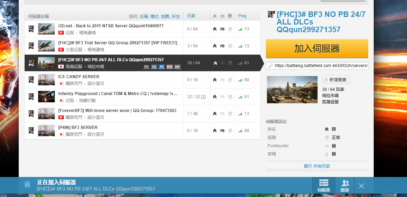Select the i3D.net Back to 2011 server row
This screenshot has width=407, height=197.
click(142, 29)
